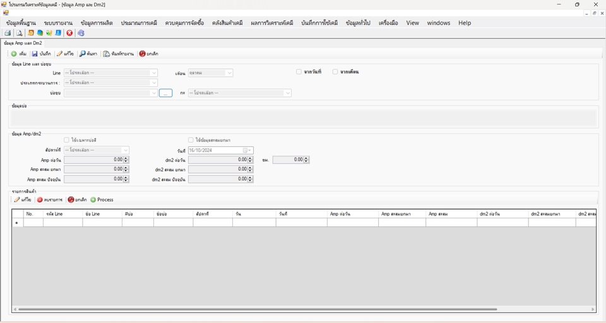This screenshot has width=606, height=323.
Task: Click the application icon in title bar
Action: point(4,4)
